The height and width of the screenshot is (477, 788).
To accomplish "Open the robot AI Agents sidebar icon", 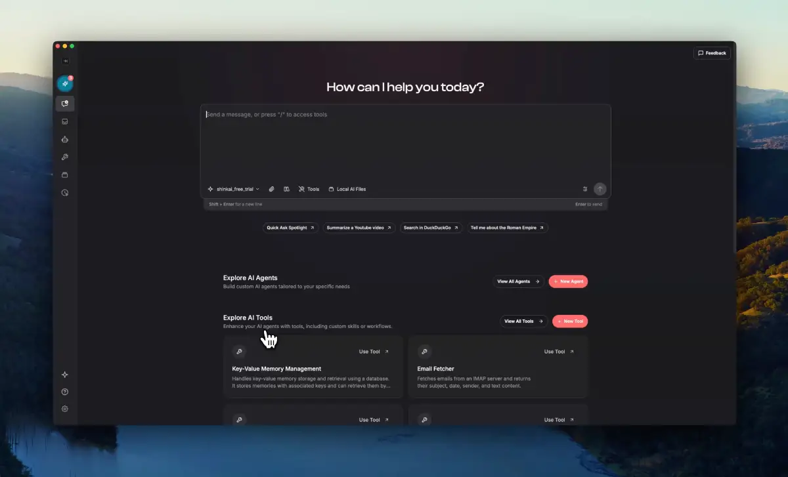I will pyautogui.click(x=65, y=139).
